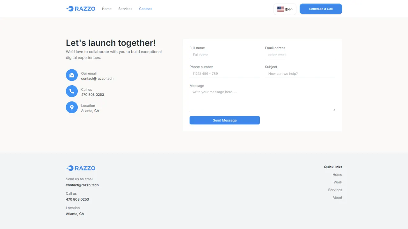Open the Services nav item
Image resolution: width=408 pixels, height=229 pixels.
[x=125, y=9]
